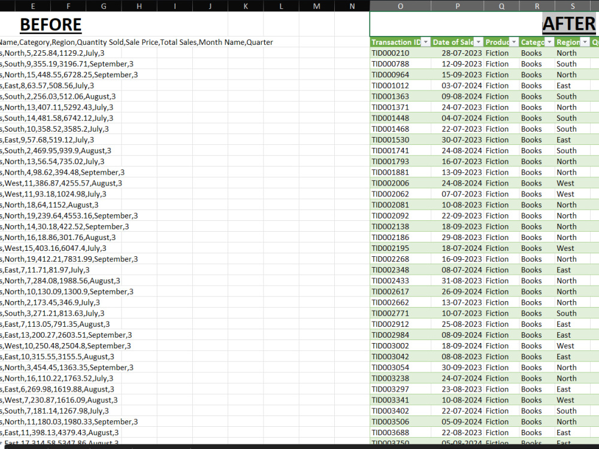599x449 pixels.
Task: Click Books cell in TID002062 row
Action: point(537,194)
